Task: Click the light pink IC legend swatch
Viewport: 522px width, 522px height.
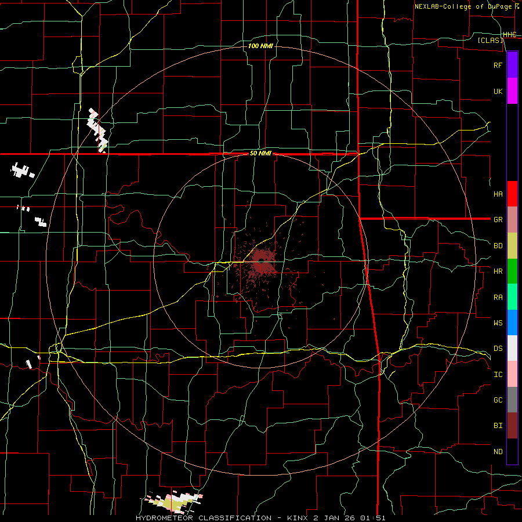Action: click(x=512, y=374)
